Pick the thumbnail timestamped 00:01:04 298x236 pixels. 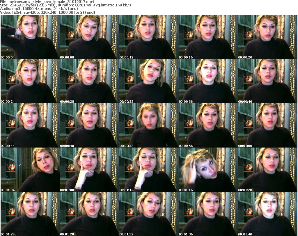[30, 170]
